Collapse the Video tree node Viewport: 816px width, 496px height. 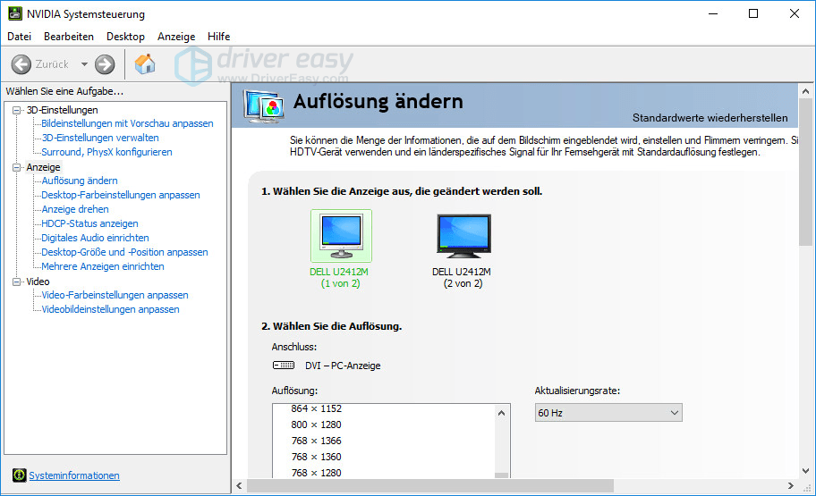pos(17,282)
